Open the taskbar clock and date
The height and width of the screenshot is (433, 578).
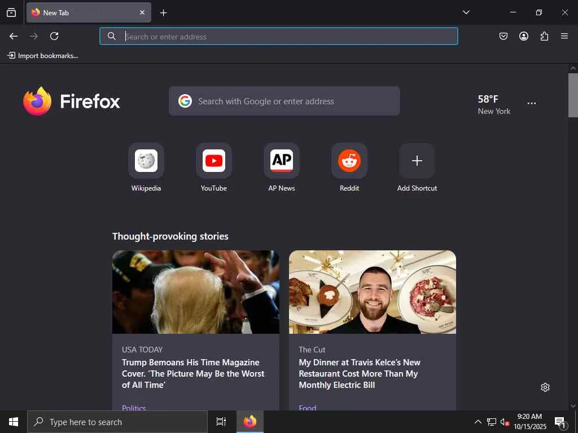(529, 422)
